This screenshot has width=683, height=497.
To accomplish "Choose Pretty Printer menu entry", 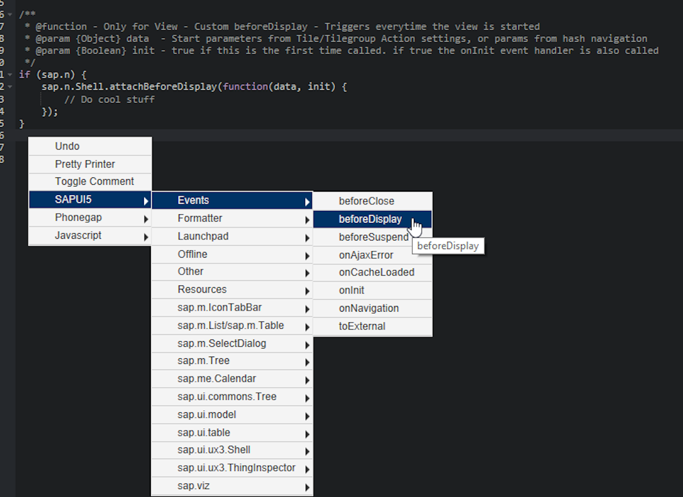I will pos(85,164).
